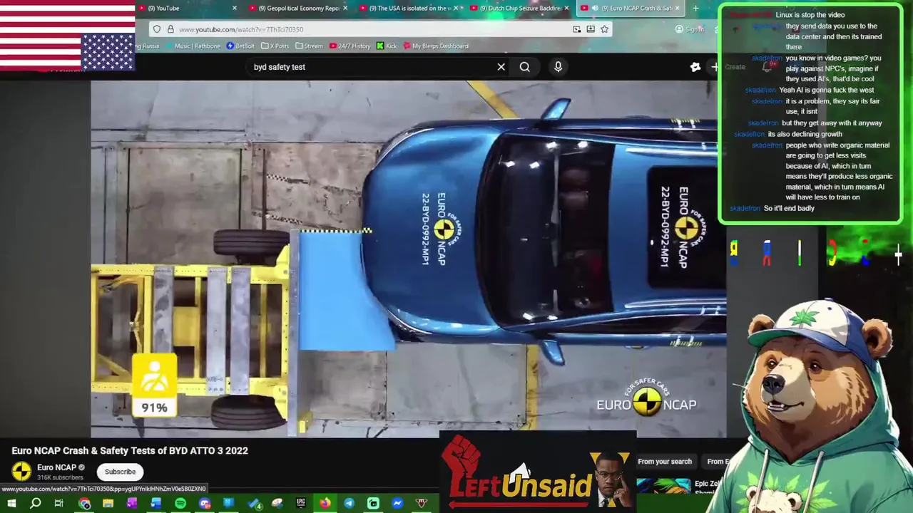The height and width of the screenshot is (513, 913).
Task: Click the YouTube search magnifier button
Action: point(524,67)
